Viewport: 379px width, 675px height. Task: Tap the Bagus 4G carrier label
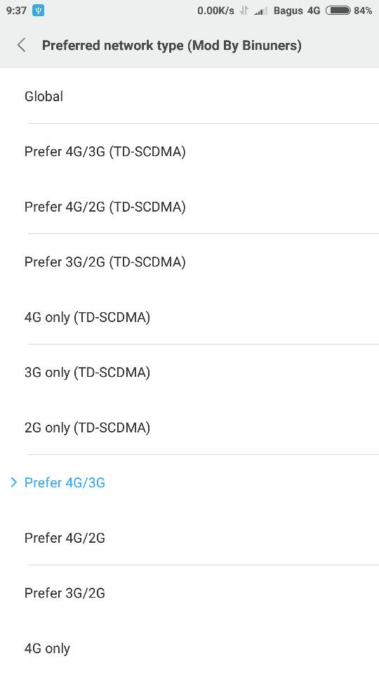[297, 11]
